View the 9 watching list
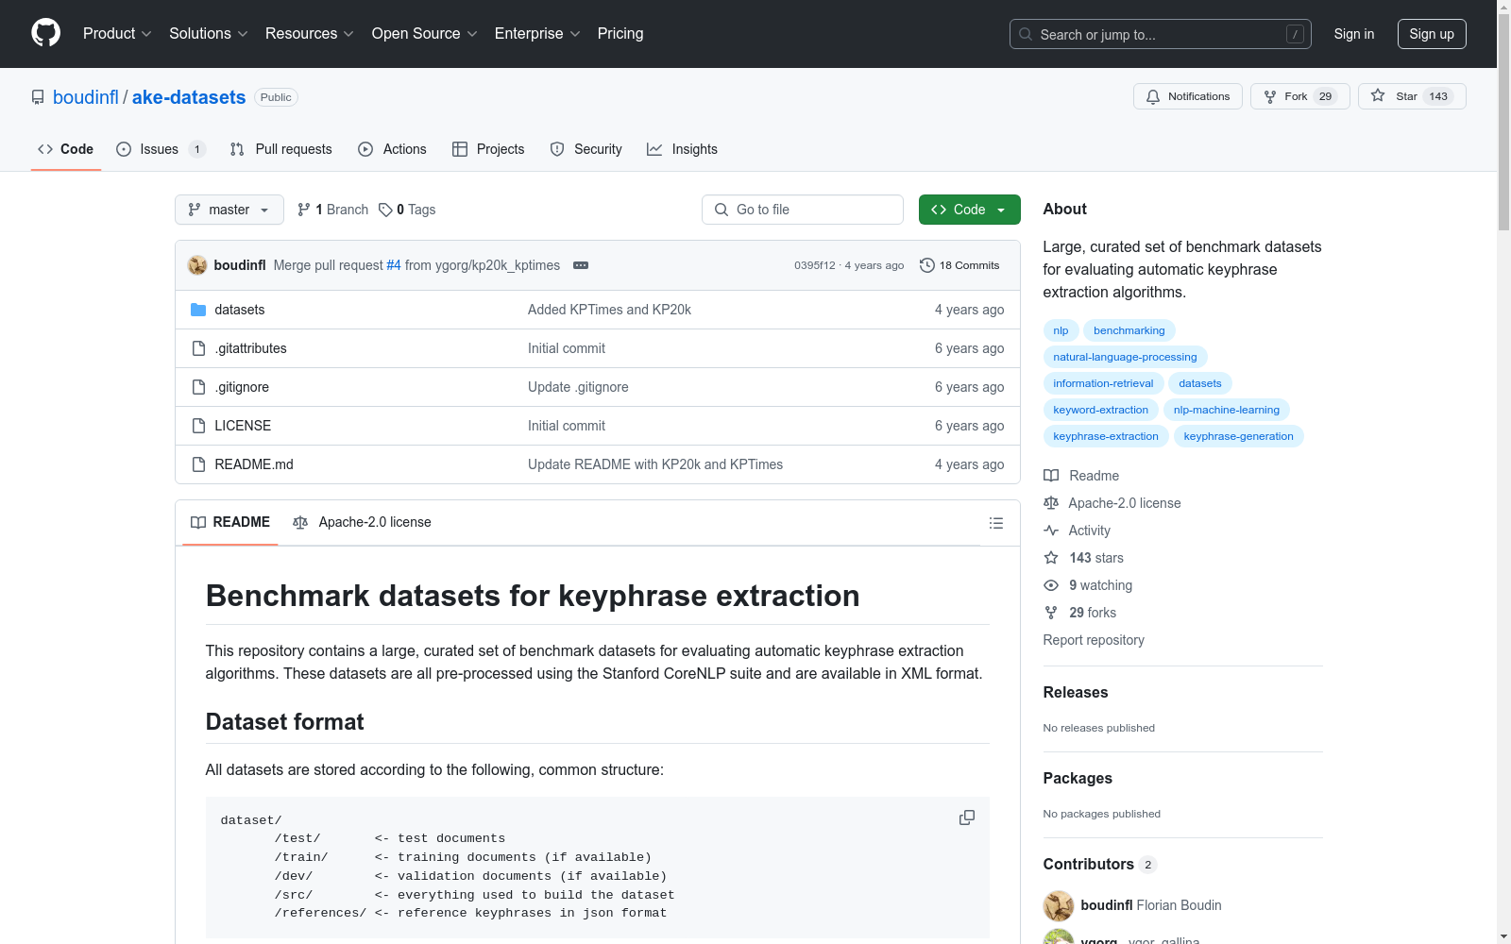The image size is (1511, 944). click(x=1088, y=585)
